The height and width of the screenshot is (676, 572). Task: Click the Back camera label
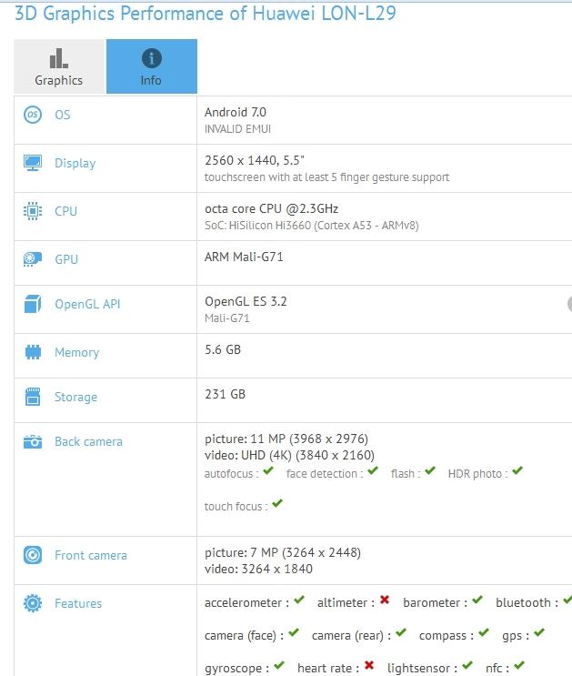(88, 441)
